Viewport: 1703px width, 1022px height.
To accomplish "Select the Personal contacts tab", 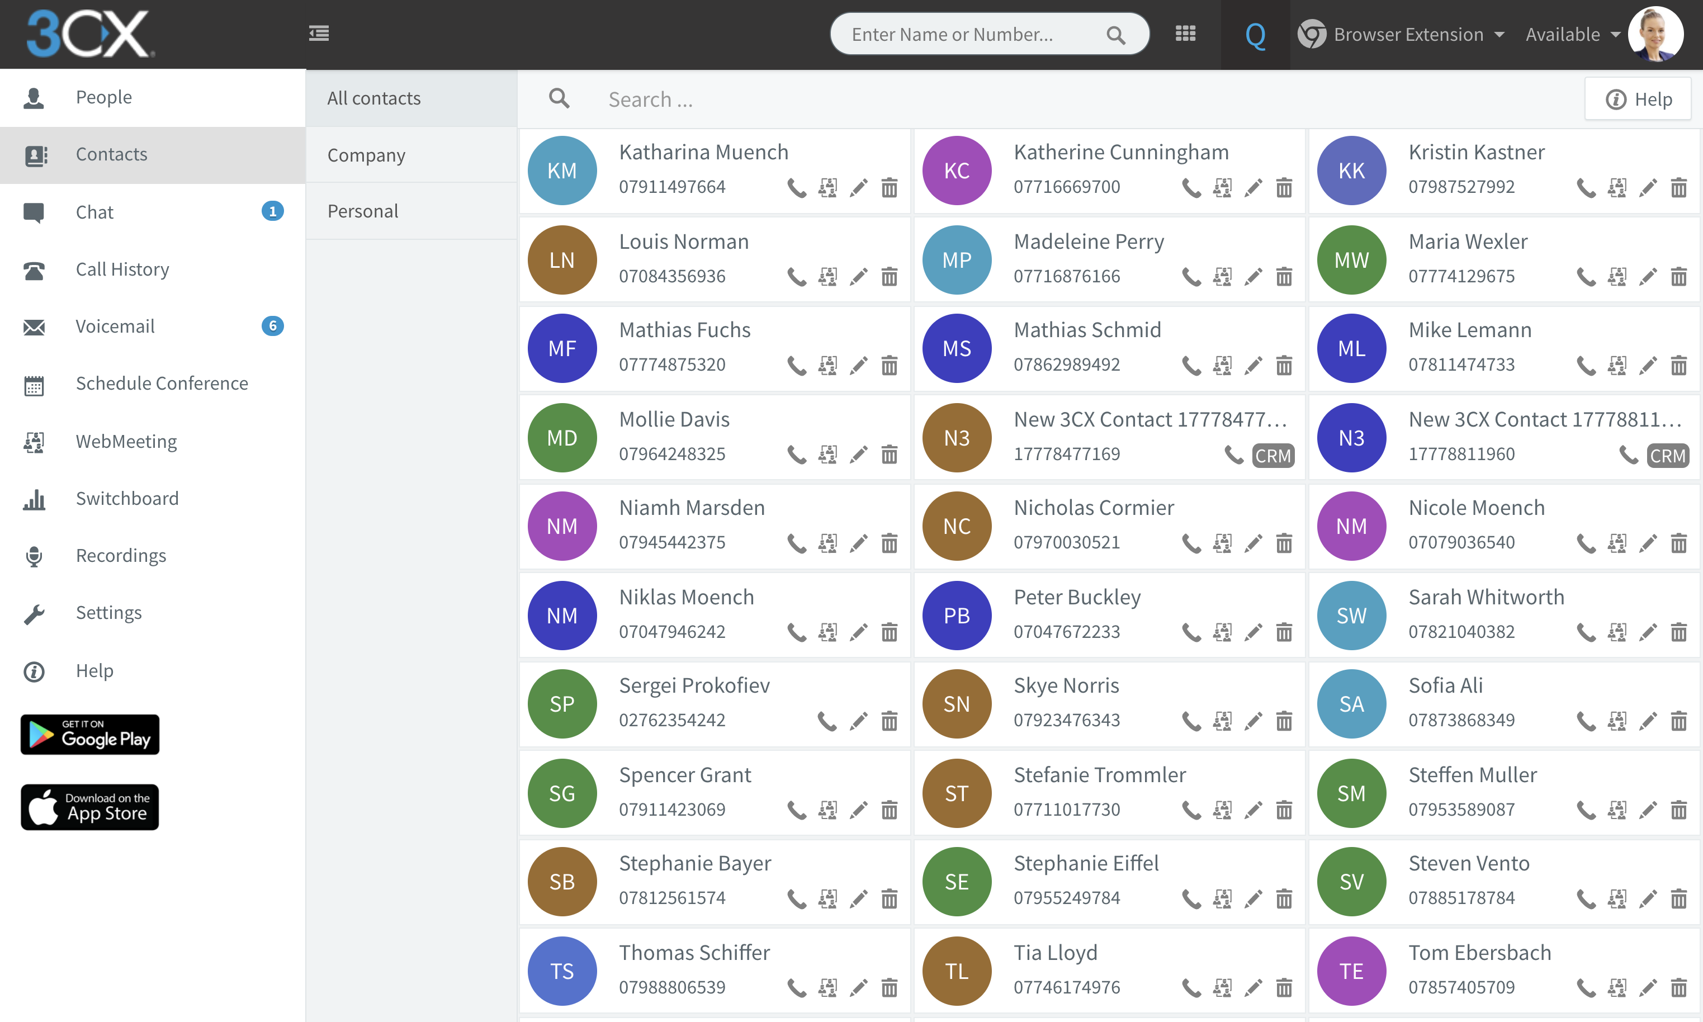I will tap(363, 211).
